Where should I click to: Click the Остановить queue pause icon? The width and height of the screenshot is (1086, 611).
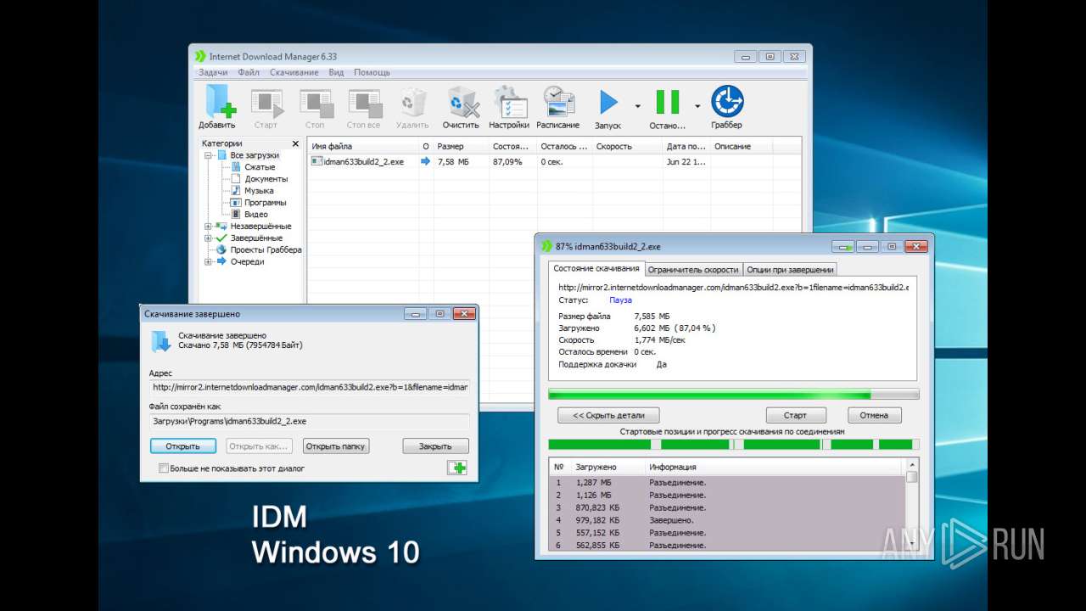tap(667, 102)
